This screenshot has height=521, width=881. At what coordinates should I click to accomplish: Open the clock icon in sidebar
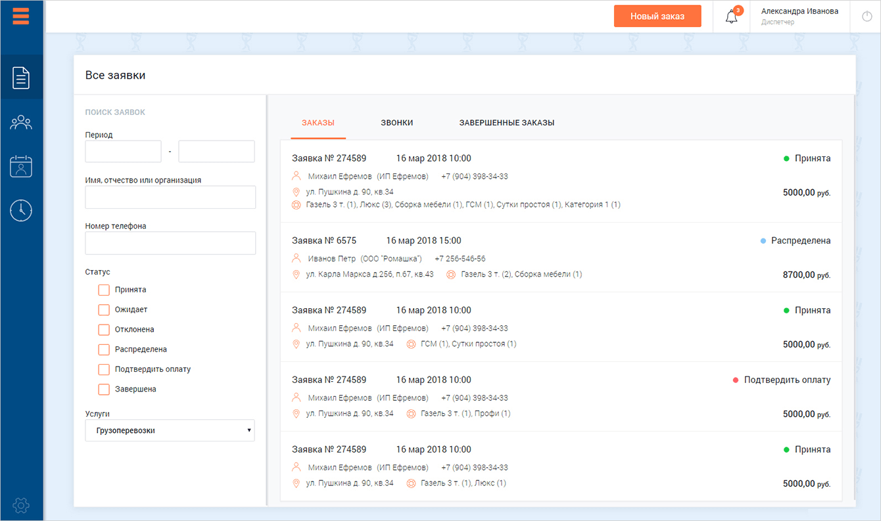pos(21,210)
